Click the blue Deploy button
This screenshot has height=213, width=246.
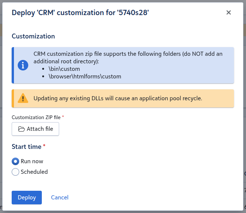(x=27, y=198)
